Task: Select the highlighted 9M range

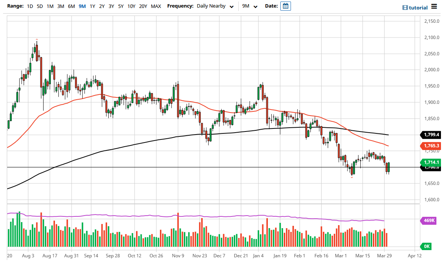Action: click(x=82, y=6)
